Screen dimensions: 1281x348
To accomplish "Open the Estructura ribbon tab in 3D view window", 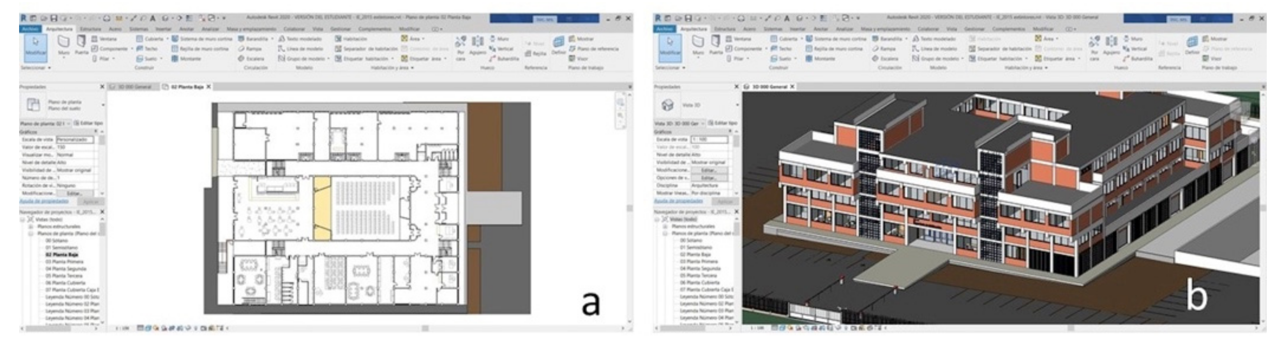I will [x=724, y=29].
